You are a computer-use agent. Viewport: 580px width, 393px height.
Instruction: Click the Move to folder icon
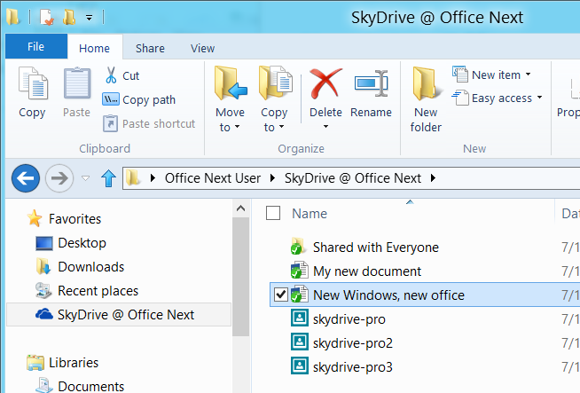230,83
